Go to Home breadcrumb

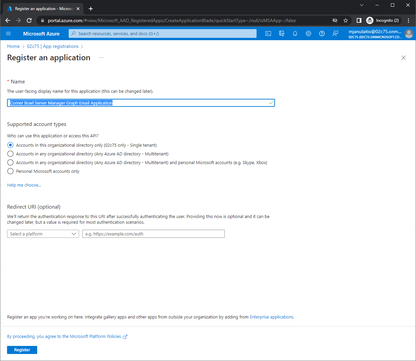13,46
